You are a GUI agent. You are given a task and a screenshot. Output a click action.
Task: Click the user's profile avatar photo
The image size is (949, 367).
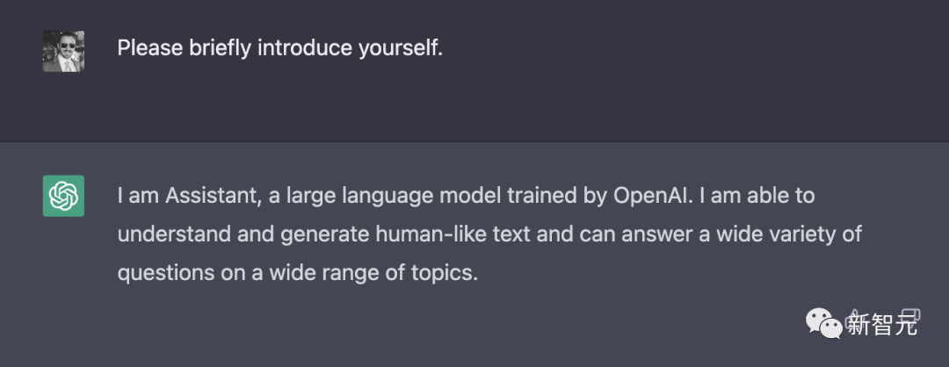pos(63,51)
